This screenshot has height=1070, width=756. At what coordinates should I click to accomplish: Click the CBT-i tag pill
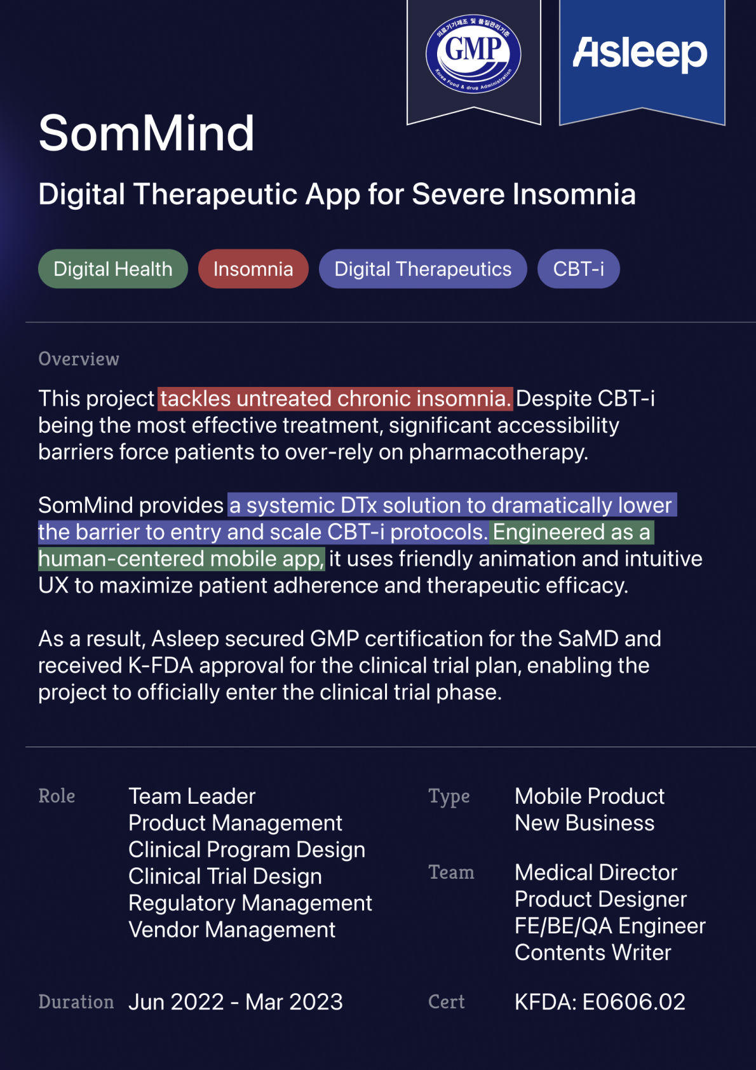pos(578,269)
